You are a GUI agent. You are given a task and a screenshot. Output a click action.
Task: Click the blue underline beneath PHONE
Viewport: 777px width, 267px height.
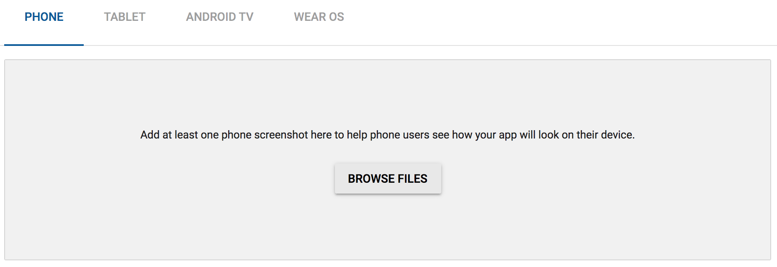point(44,45)
